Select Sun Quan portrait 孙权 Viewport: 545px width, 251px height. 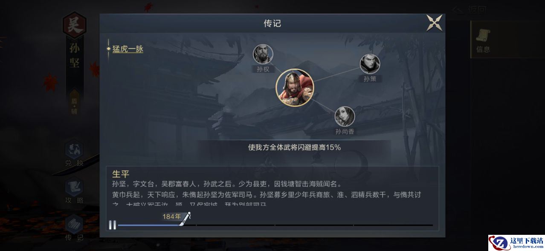click(x=263, y=54)
